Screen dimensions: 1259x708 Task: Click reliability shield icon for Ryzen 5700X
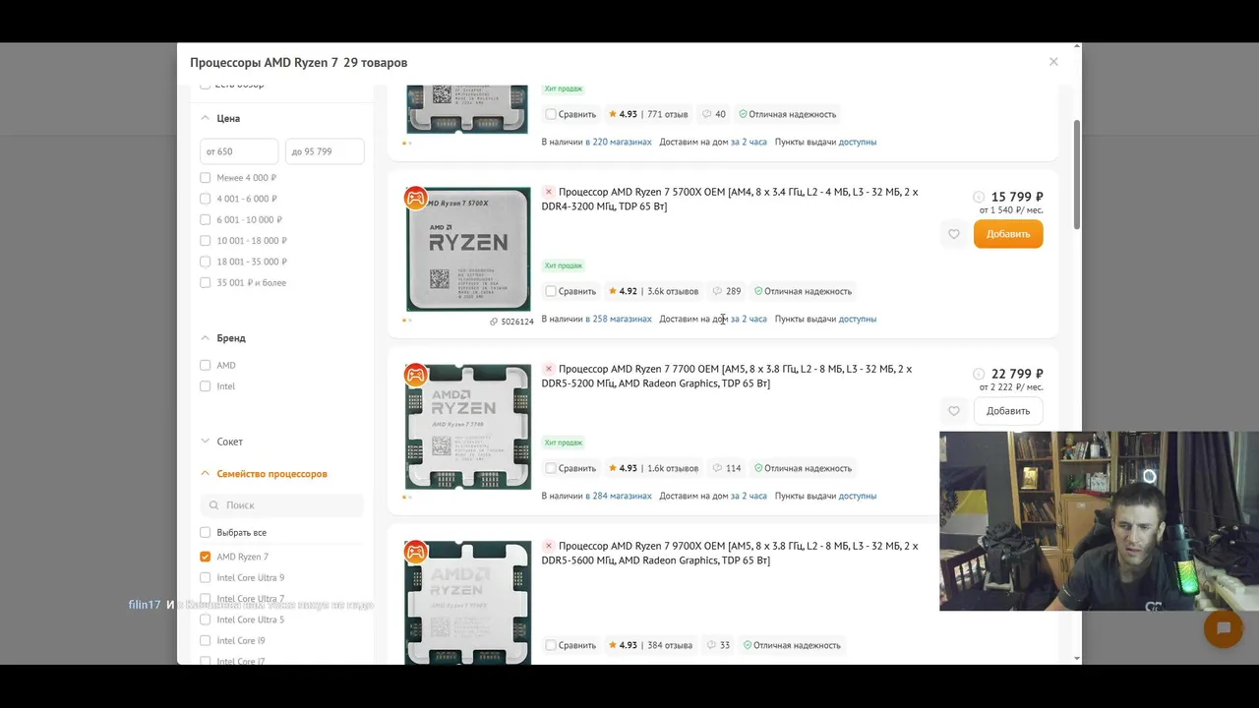[758, 291]
